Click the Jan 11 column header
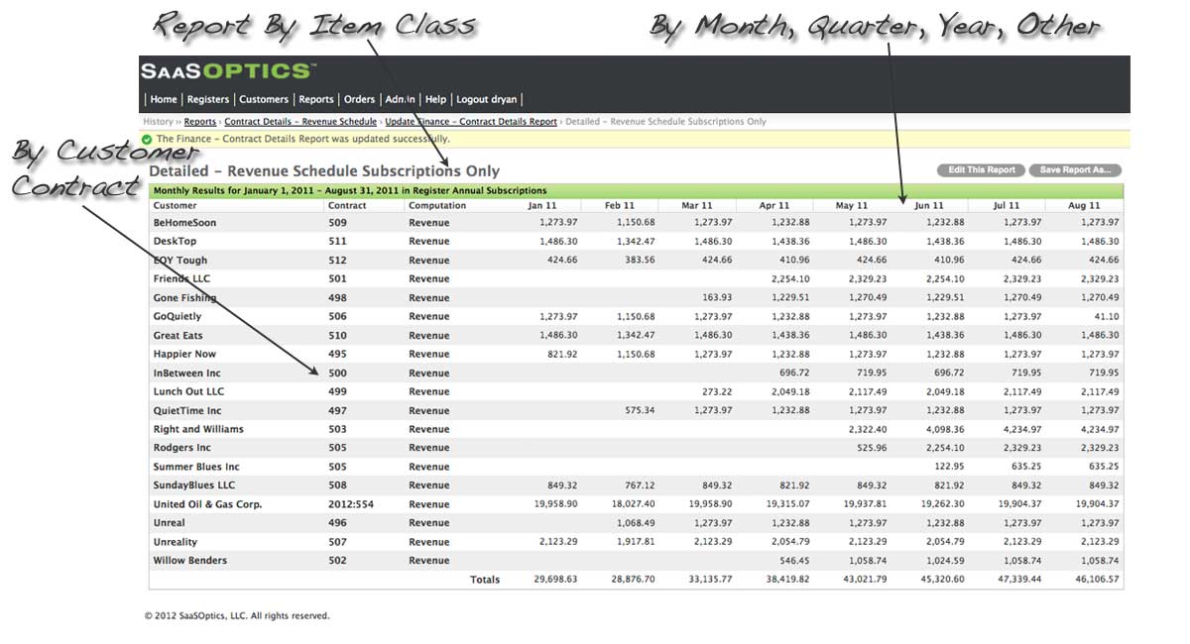 [x=541, y=206]
